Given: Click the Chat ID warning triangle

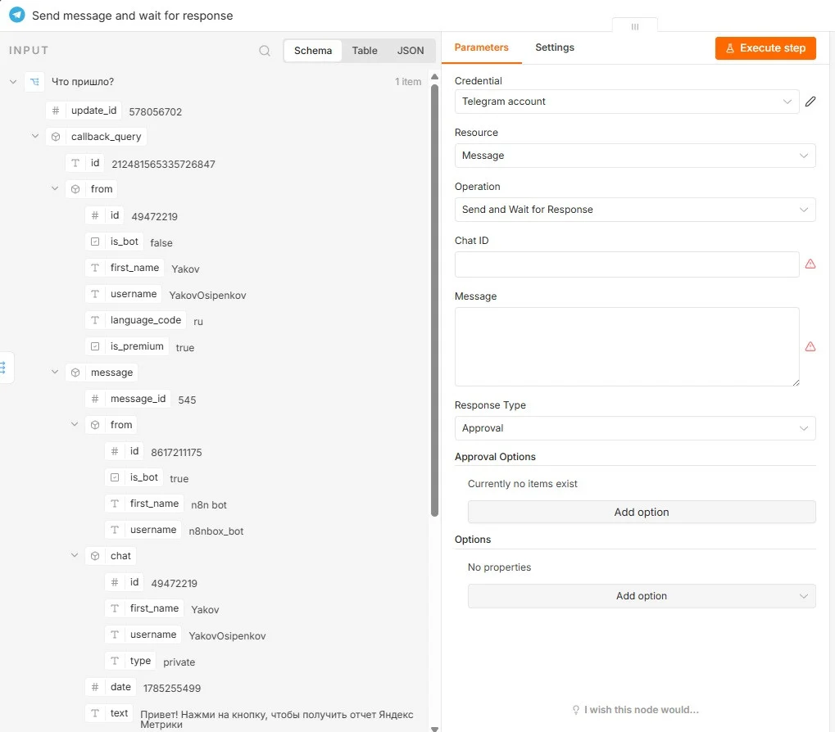Looking at the screenshot, I should 810,264.
